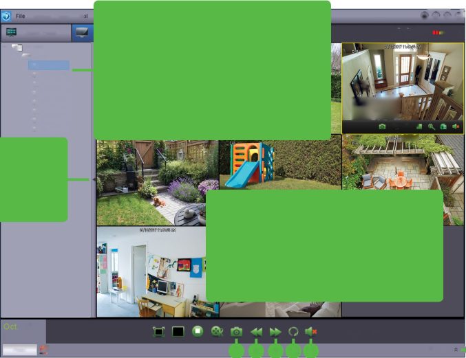Go to the previous page with rewind arrows

[256, 331]
